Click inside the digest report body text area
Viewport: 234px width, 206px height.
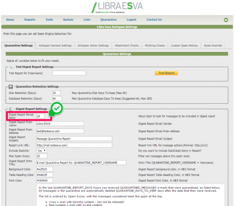[x=131, y=195]
